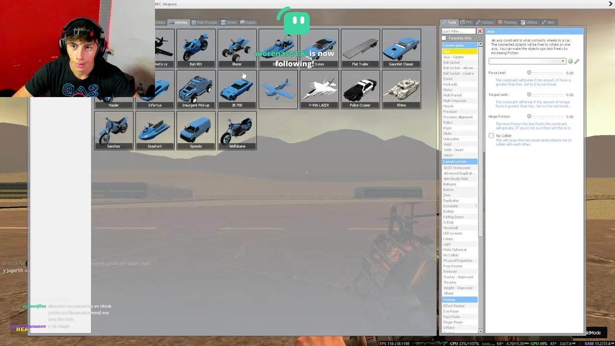Spawn the JB 700 car

pyautogui.click(x=237, y=89)
